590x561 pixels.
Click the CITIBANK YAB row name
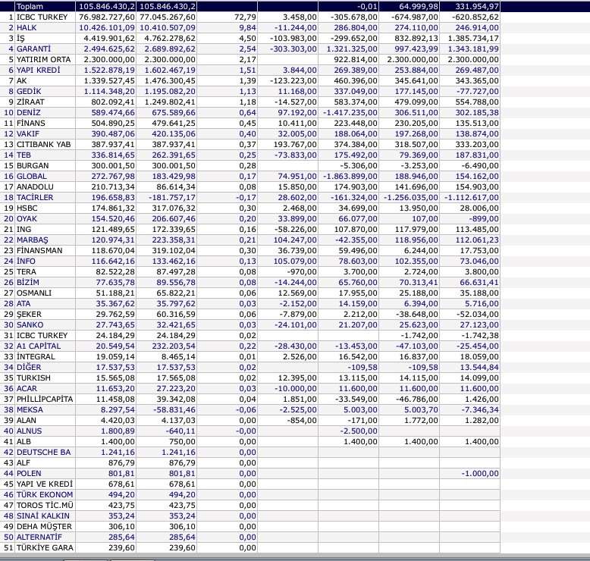(x=44, y=144)
